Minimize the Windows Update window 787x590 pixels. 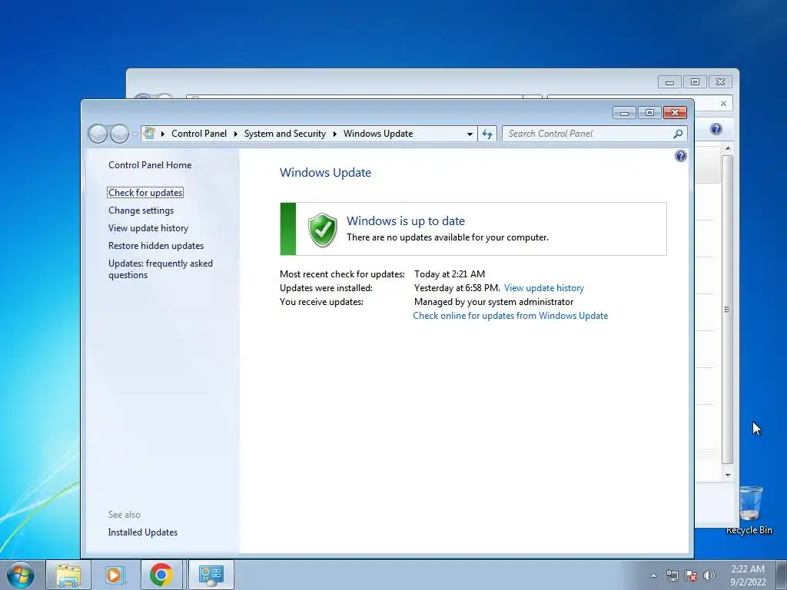[624, 113]
